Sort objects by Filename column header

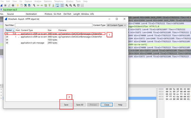point(92,30)
